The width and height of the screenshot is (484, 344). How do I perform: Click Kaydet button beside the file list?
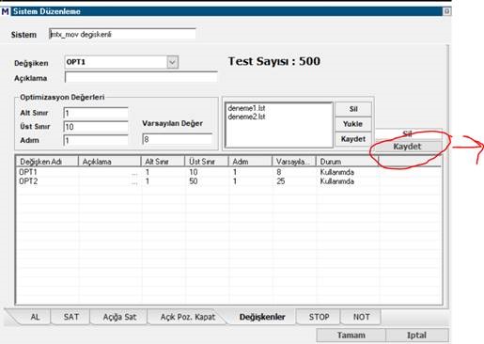[x=353, y=139]
